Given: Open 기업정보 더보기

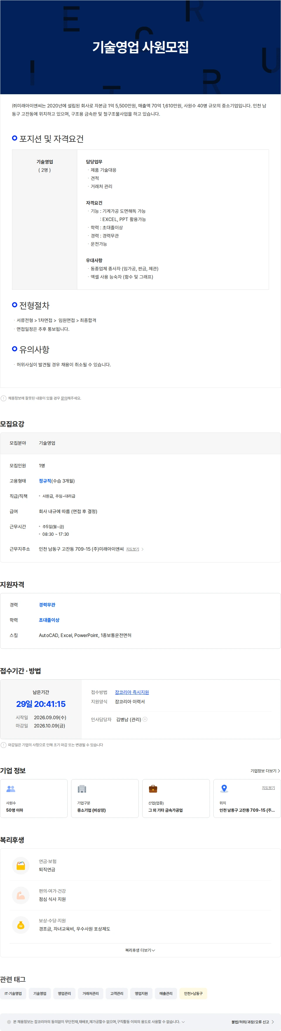Looking at the screenshot, I should [265, 770].
